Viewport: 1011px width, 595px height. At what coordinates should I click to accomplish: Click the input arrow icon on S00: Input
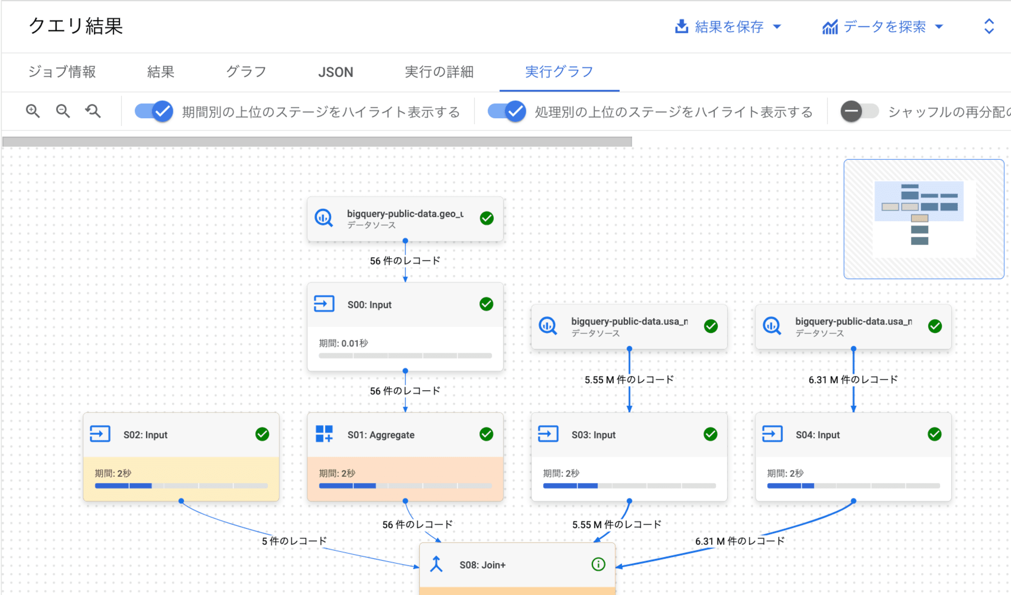(324, 304)
